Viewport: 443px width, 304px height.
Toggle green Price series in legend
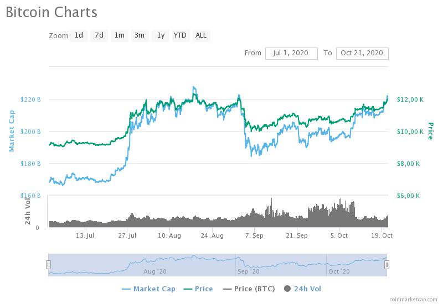(198, 289)
